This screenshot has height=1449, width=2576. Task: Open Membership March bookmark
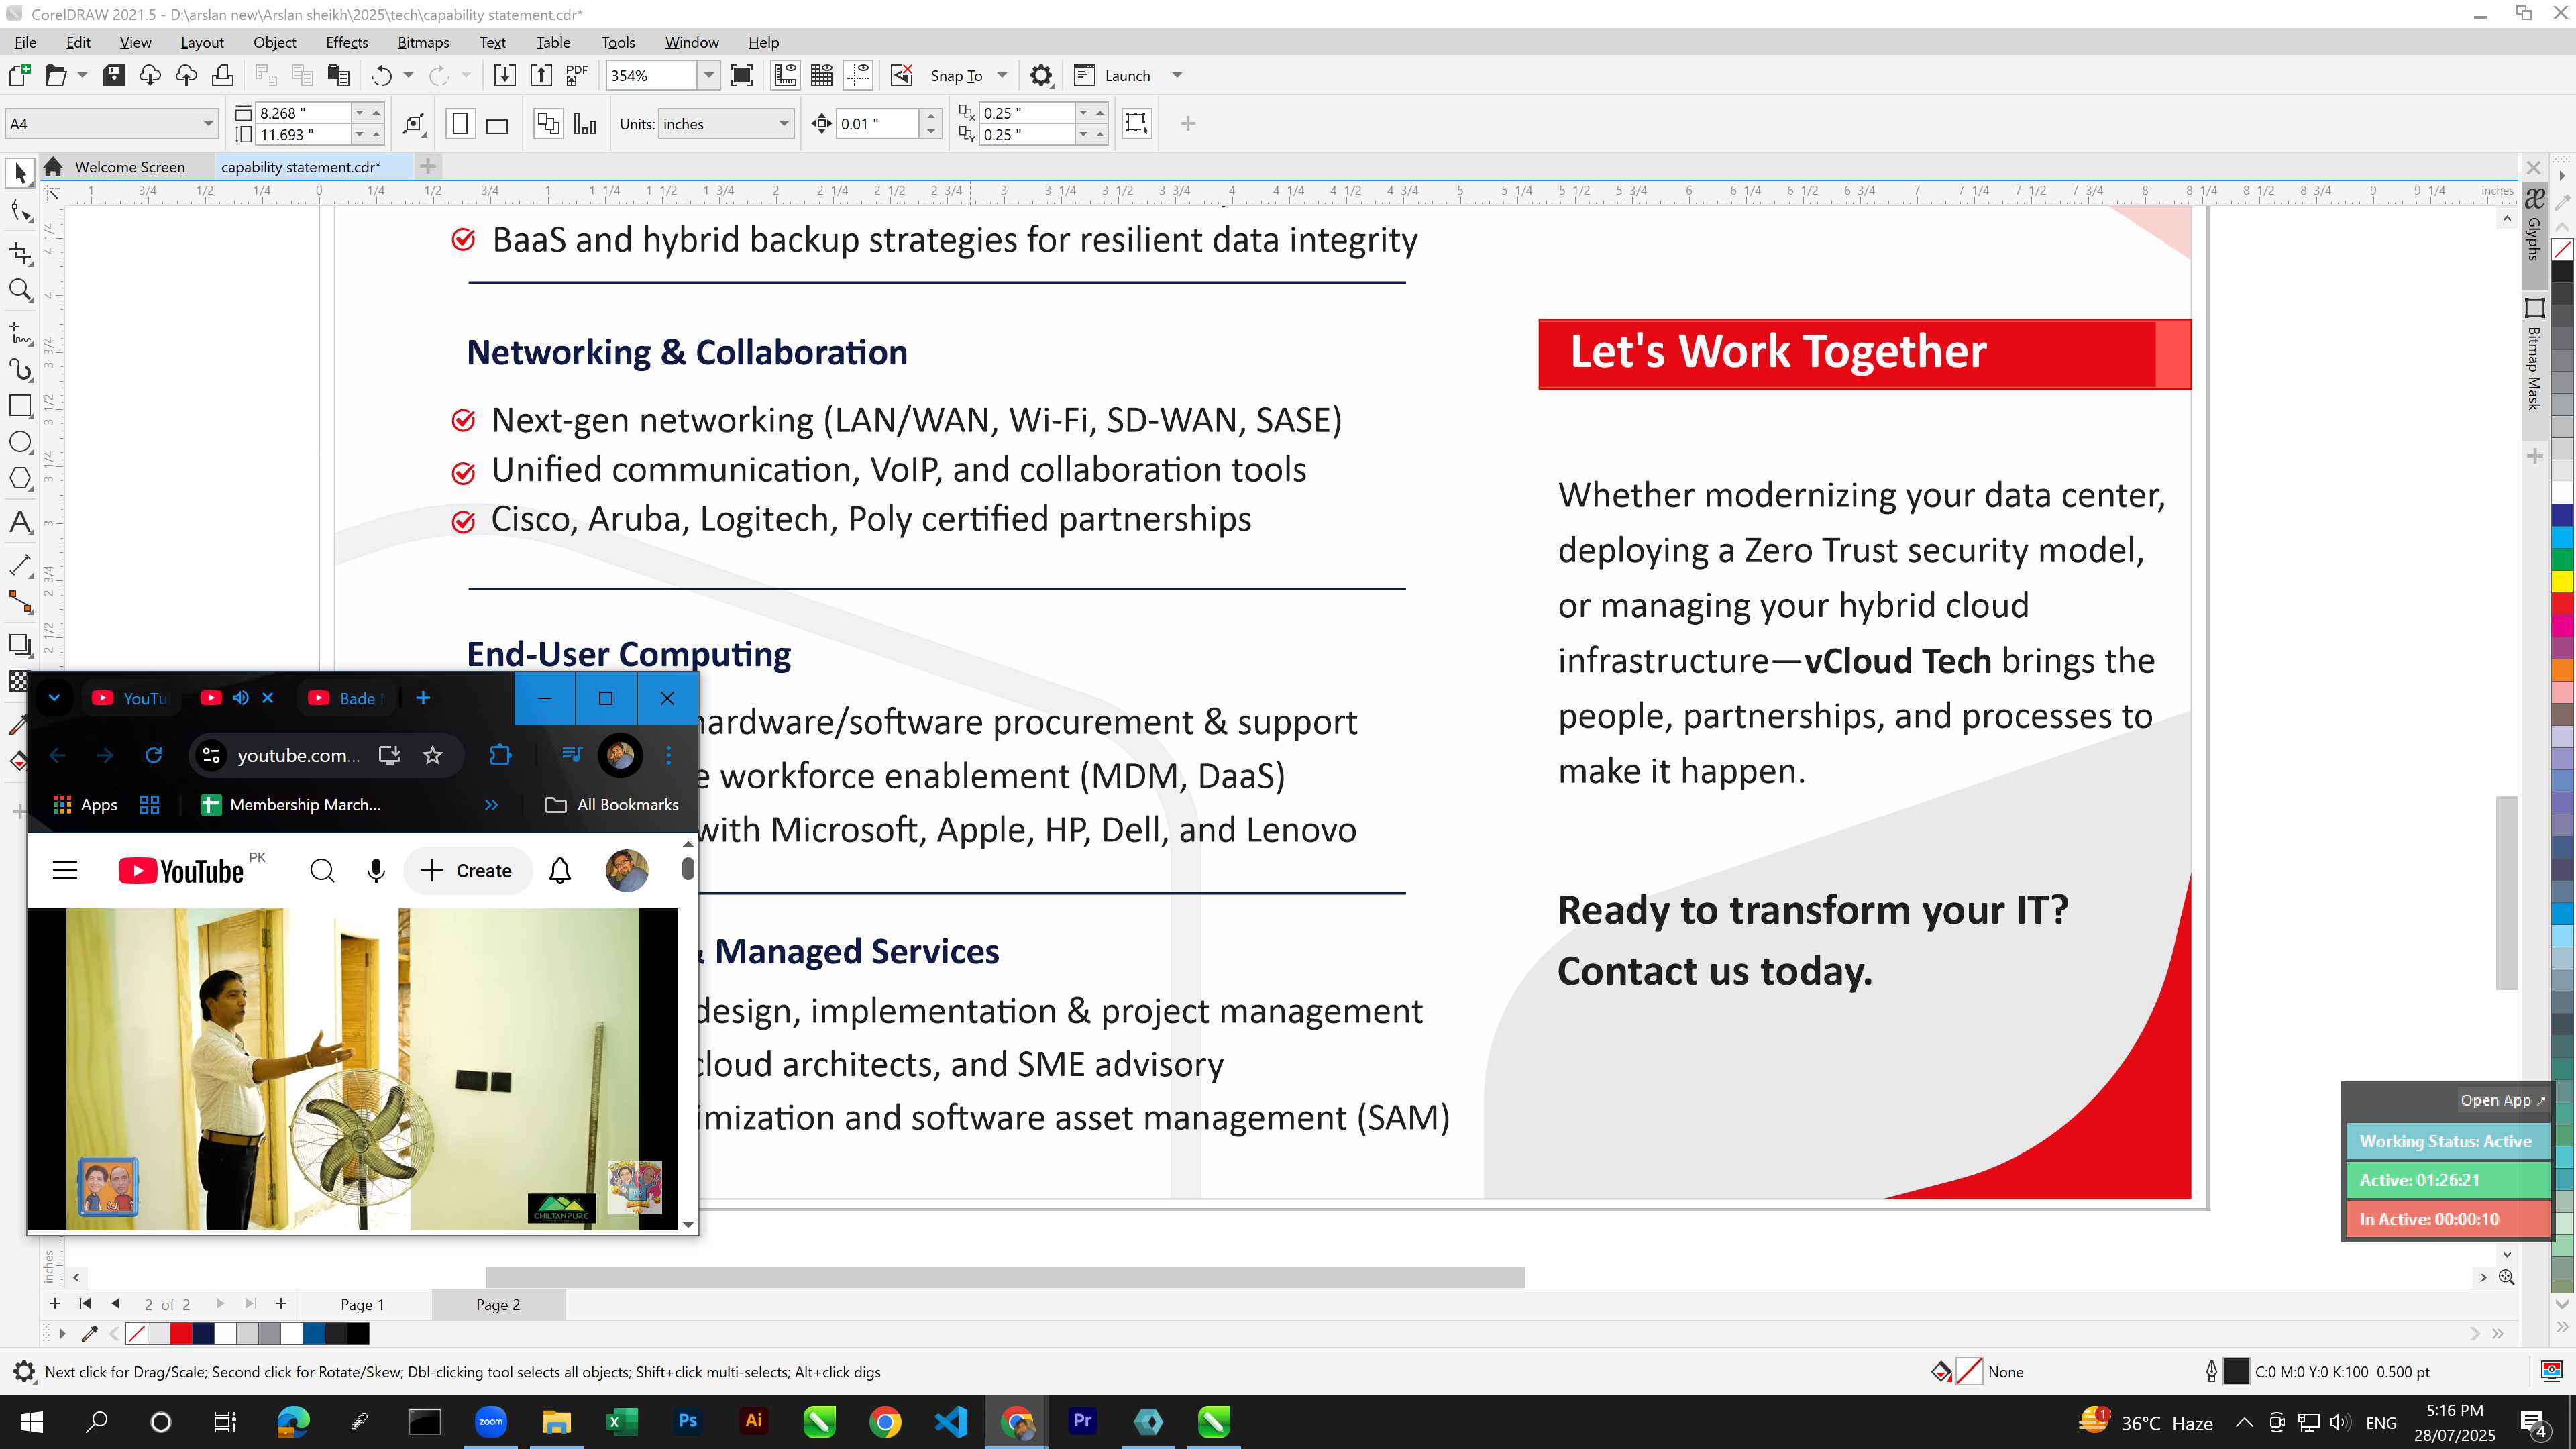coord(291,804)
